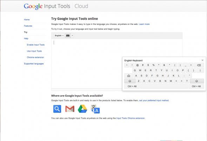This screenshot has height=141, width=207.
Task: Open the Chrome extension help page
Action: (35, 57)
